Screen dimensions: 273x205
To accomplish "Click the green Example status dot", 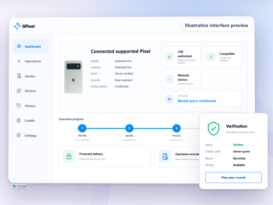I will pos(14,186).
